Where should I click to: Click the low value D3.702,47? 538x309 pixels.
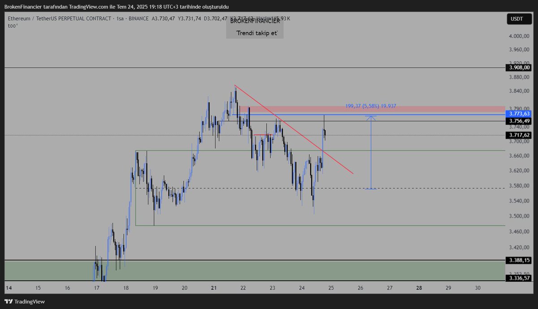[216, 19]
